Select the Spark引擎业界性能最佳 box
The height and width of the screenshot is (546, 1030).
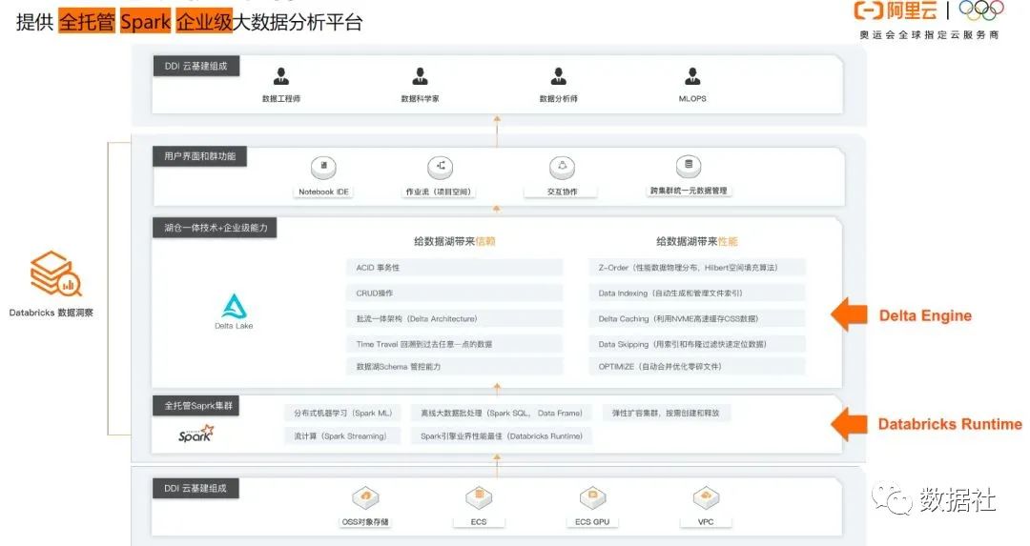pyautogui.click(x=502, y=435)
